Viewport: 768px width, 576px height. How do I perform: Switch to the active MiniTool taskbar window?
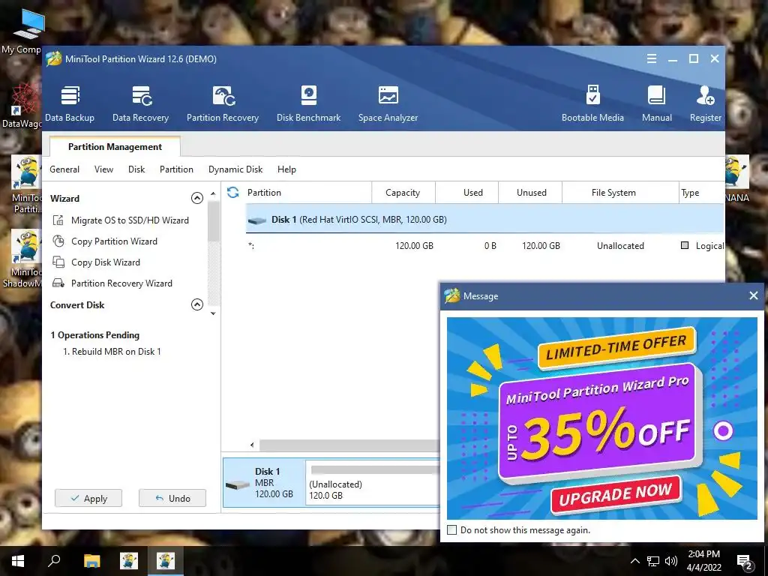point(165,561)
